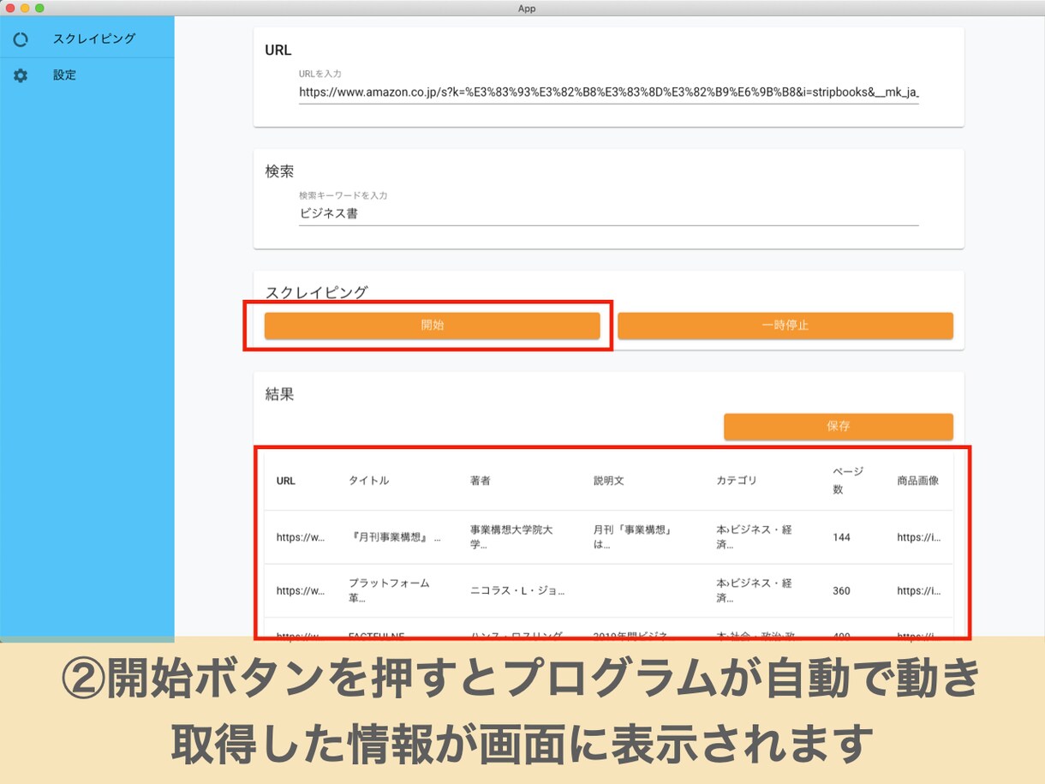Click the 『月刊事業構想』 title cell

tap(396, 538)
